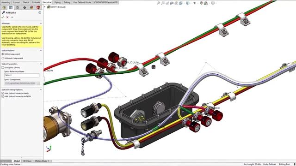The width and height of the screenshot is (296, 166).
Task: Open the DisplayManager colored sphere tab icon
Action: [x=31, y=7]
